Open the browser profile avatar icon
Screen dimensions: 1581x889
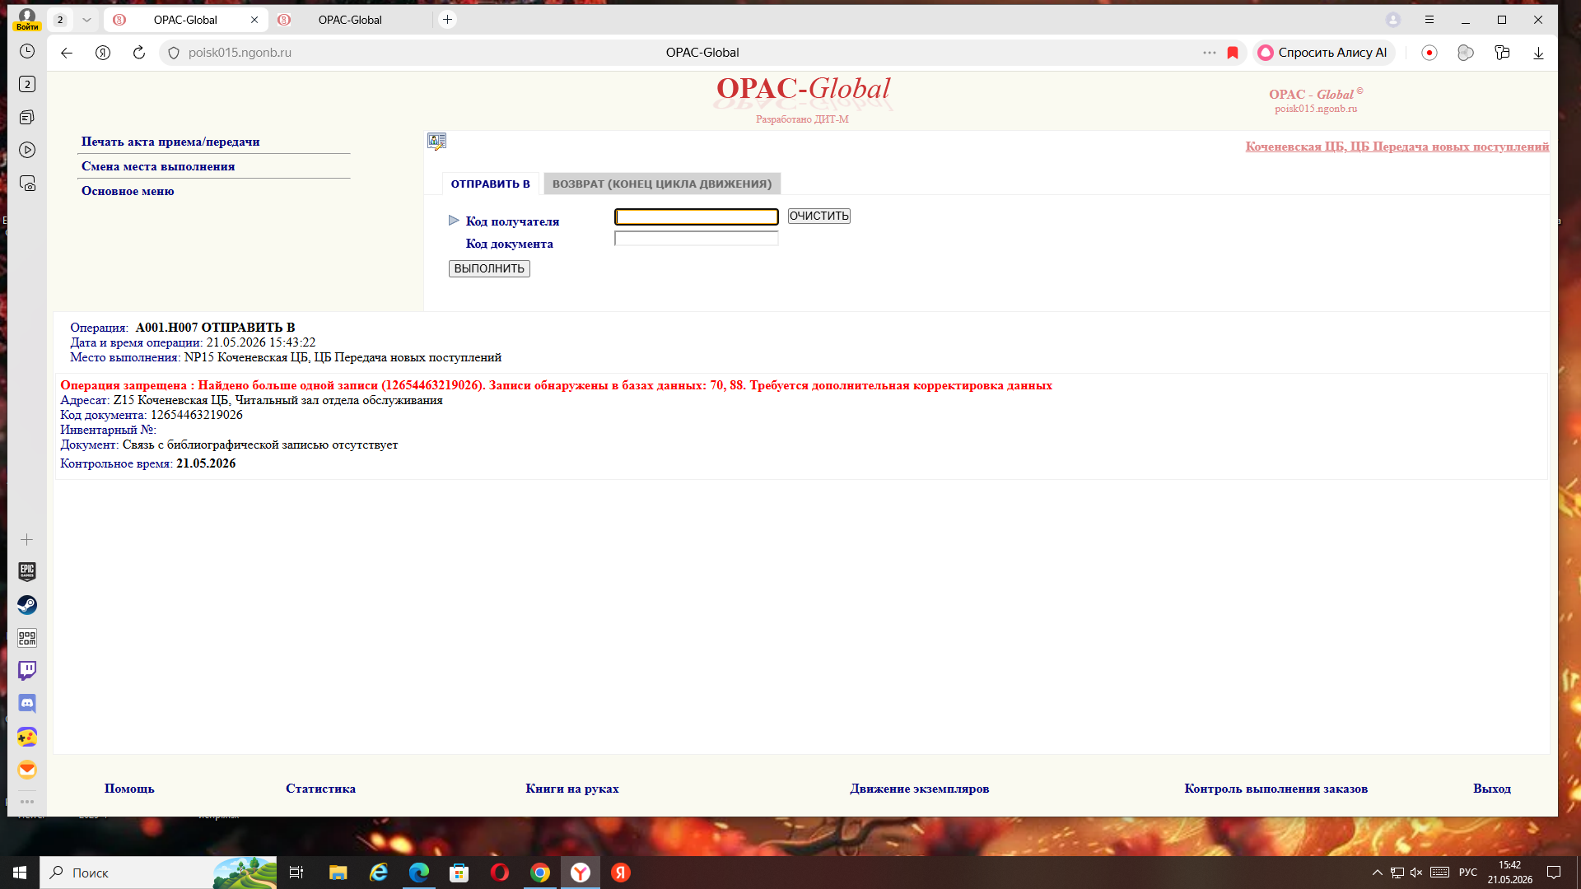point(1393,20)
